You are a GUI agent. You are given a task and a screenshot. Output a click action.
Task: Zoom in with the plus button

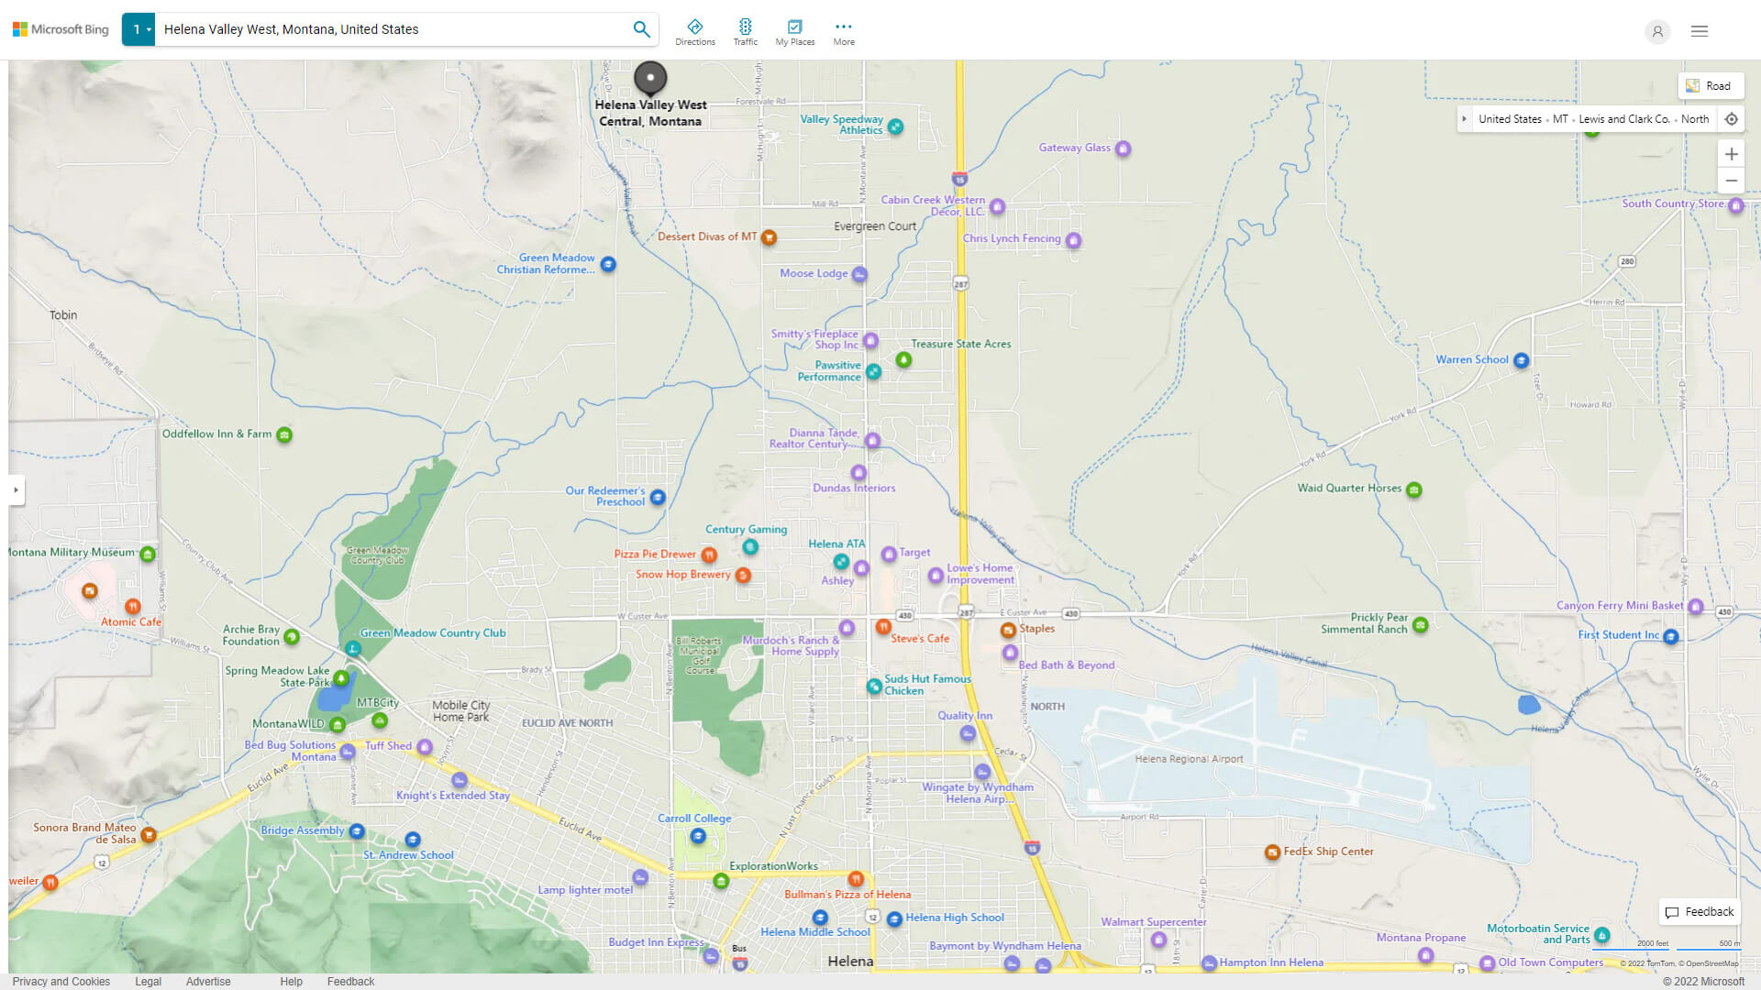pos(1731,154)
